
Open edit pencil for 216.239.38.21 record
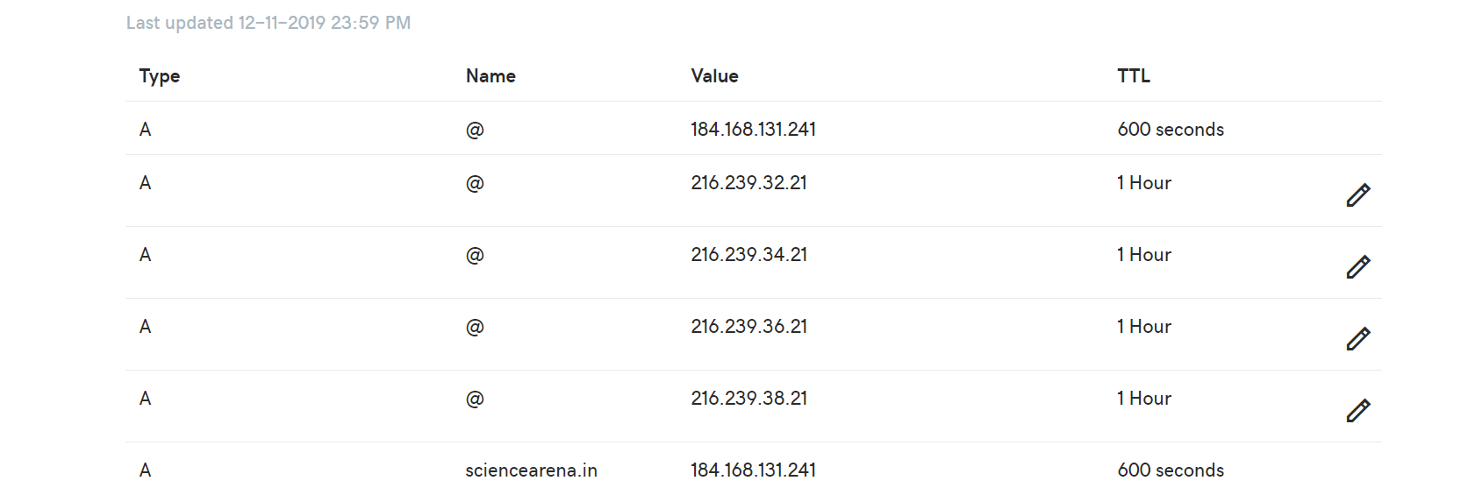1357,411
